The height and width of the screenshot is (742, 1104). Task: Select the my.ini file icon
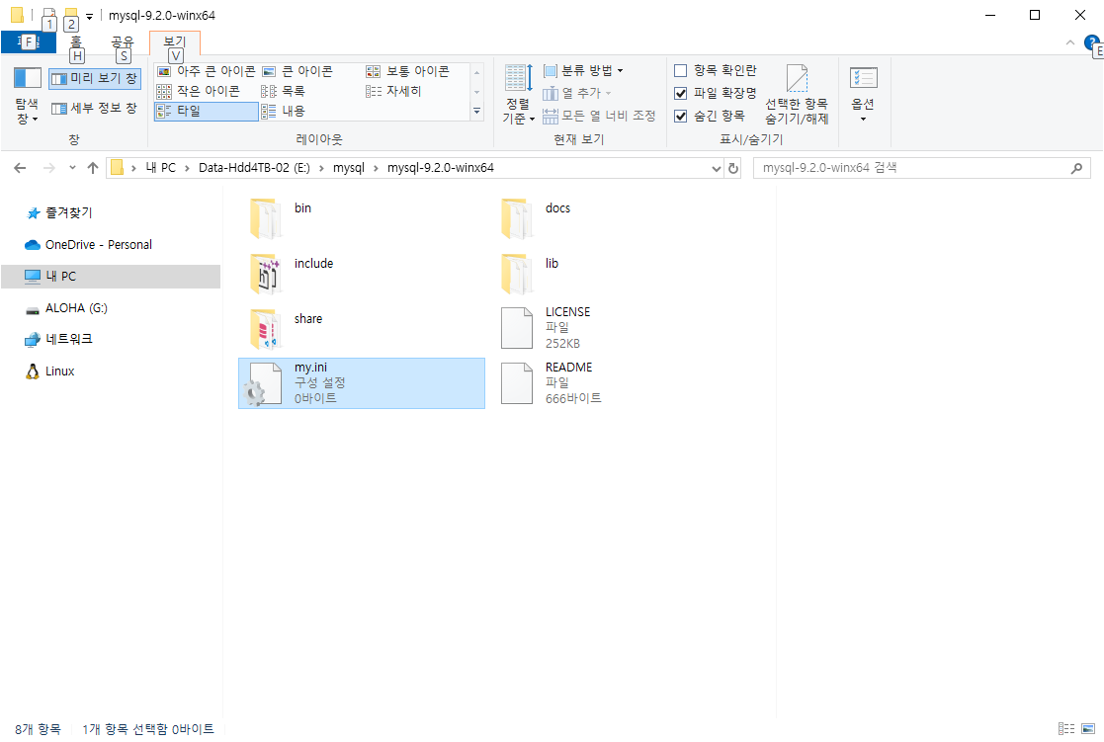click(x=265, y=383)
